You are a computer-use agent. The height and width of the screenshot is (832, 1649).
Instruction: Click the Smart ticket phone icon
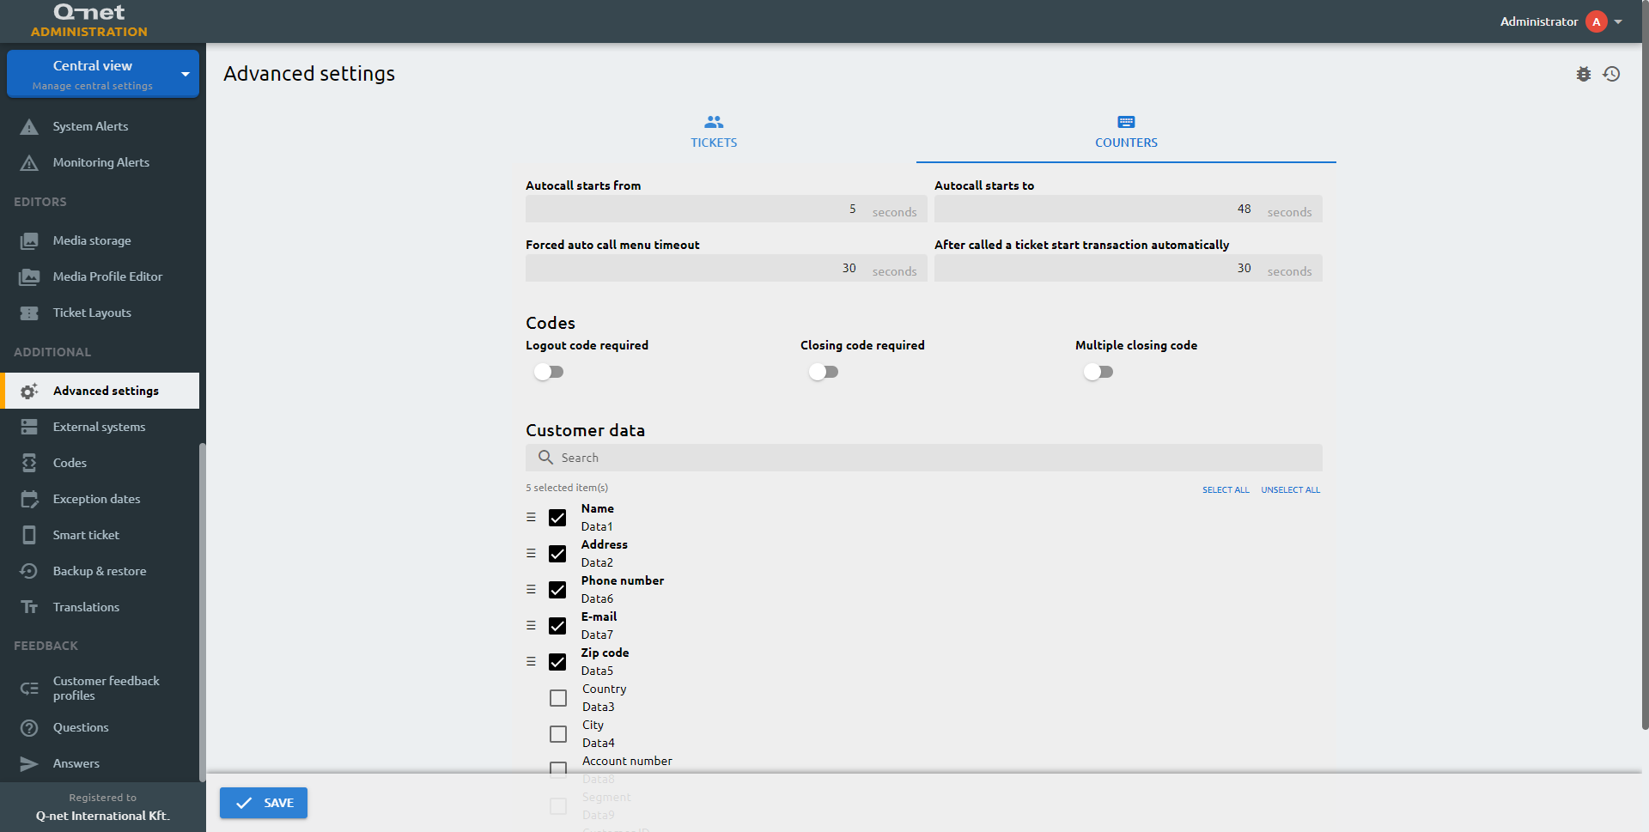click(x=29, y=535)
